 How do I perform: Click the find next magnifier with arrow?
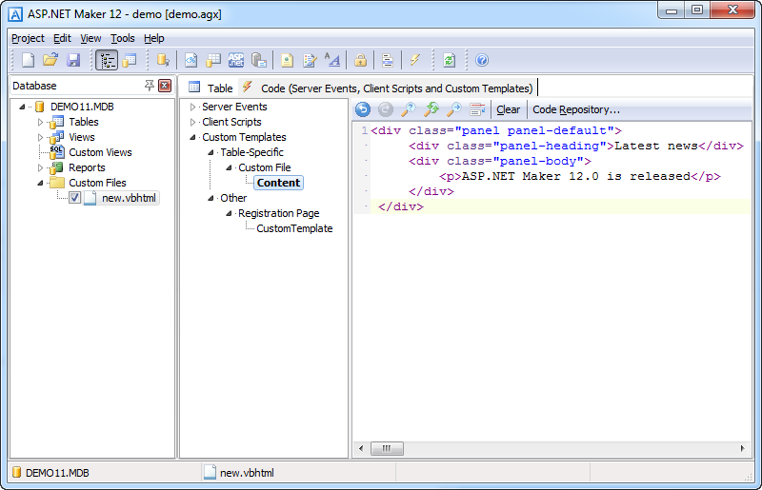tap(454, 109)
